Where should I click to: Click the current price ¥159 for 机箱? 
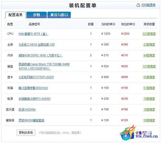(x=124, y=88)
